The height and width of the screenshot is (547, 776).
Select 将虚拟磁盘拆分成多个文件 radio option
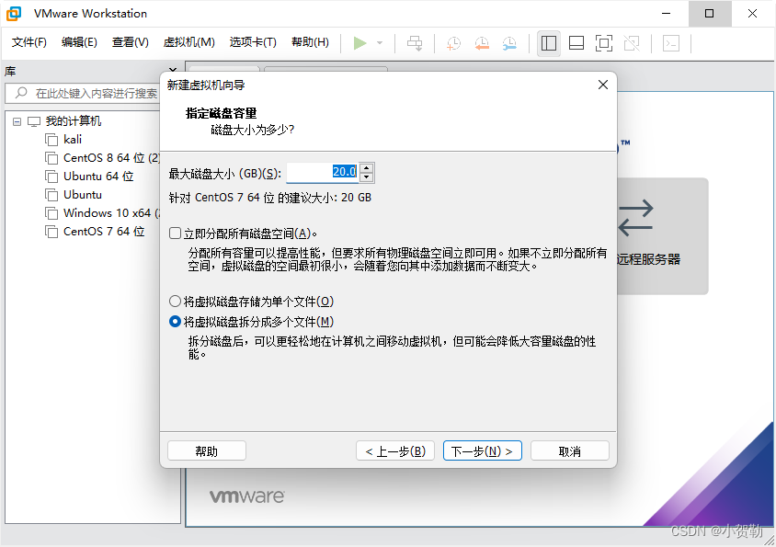(x=175, y=322)
